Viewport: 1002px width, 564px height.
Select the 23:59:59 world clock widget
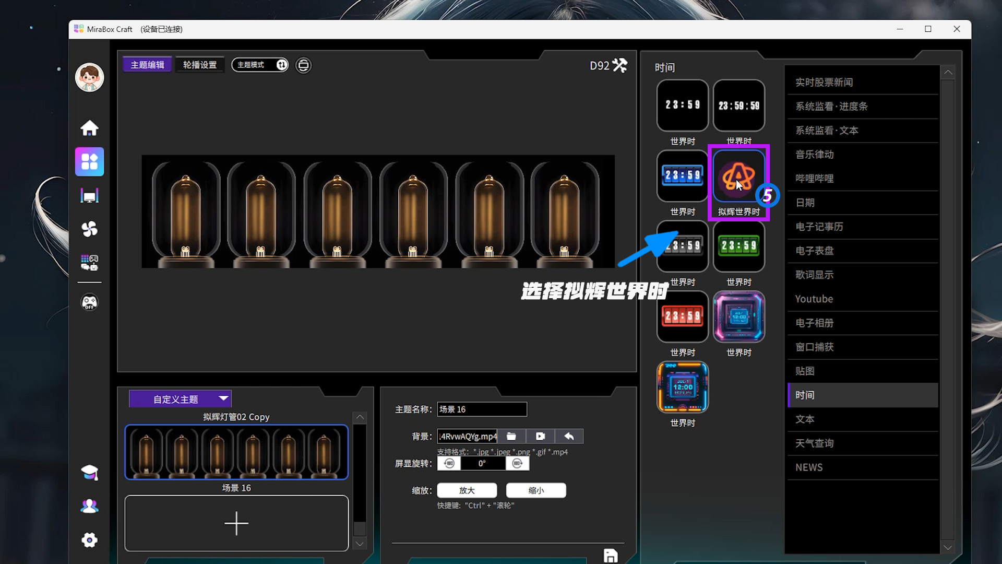[739, 105]
